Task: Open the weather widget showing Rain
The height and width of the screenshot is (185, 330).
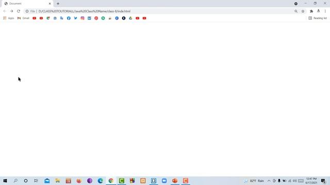Action: tap(254, 181)
